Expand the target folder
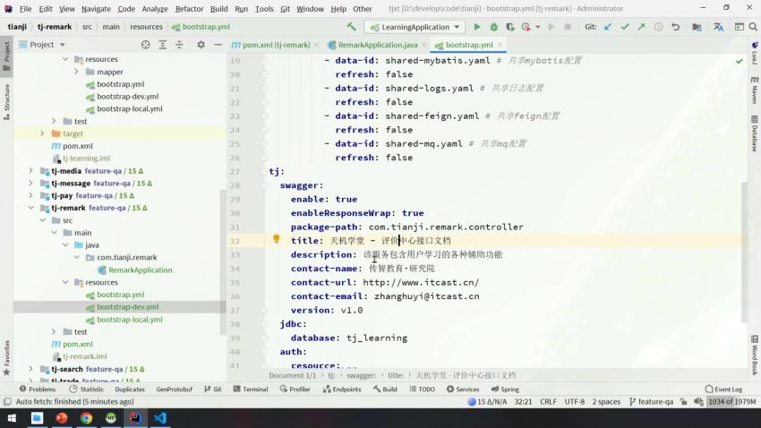761x428 pixels. pyautogui.click(x=42, y=133)
